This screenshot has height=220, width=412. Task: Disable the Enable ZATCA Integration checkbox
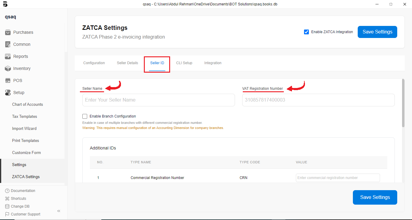(306, 32)
